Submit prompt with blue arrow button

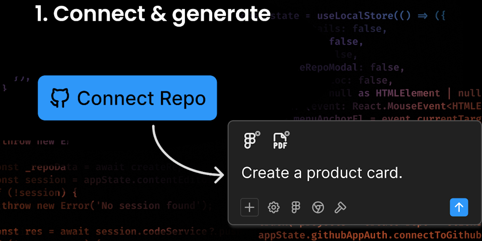459,207
